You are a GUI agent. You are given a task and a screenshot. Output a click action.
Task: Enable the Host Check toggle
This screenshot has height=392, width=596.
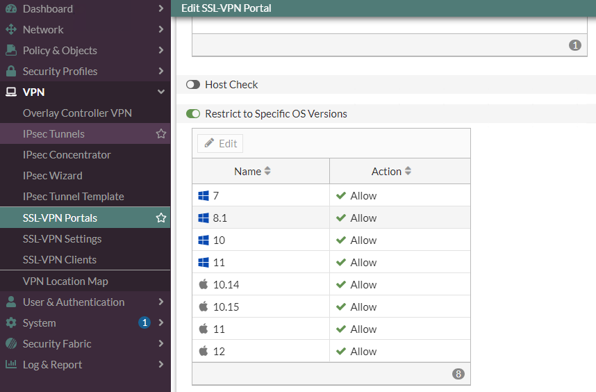pyautogui.click(x=193, y=85)
